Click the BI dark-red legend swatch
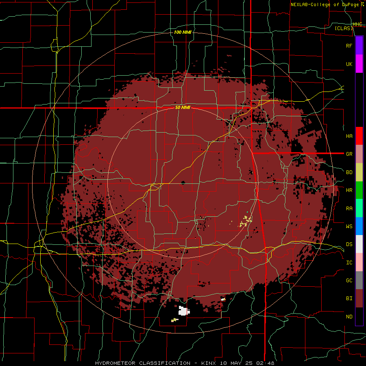The height and width of the screenshot is (366, 366). [x=359, y=298]
